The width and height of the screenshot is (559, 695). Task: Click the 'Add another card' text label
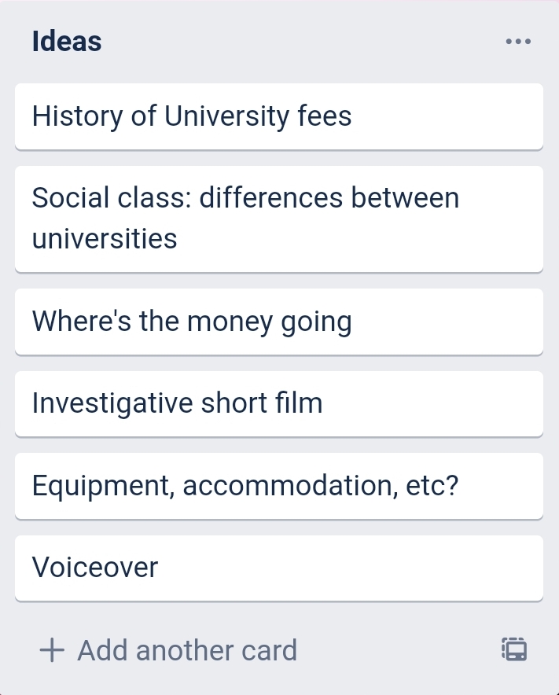tap(187, 650)
